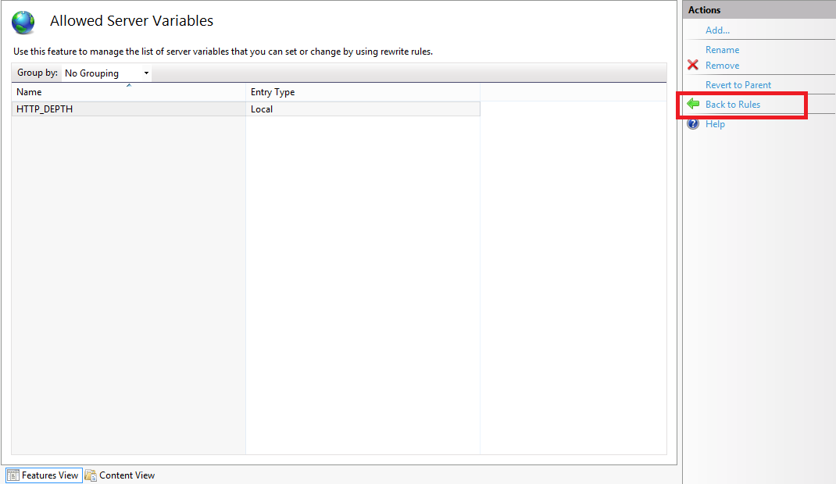Screen dimensions: 836x484
Task: Click the Remove action link
Action: coord(722,66)
